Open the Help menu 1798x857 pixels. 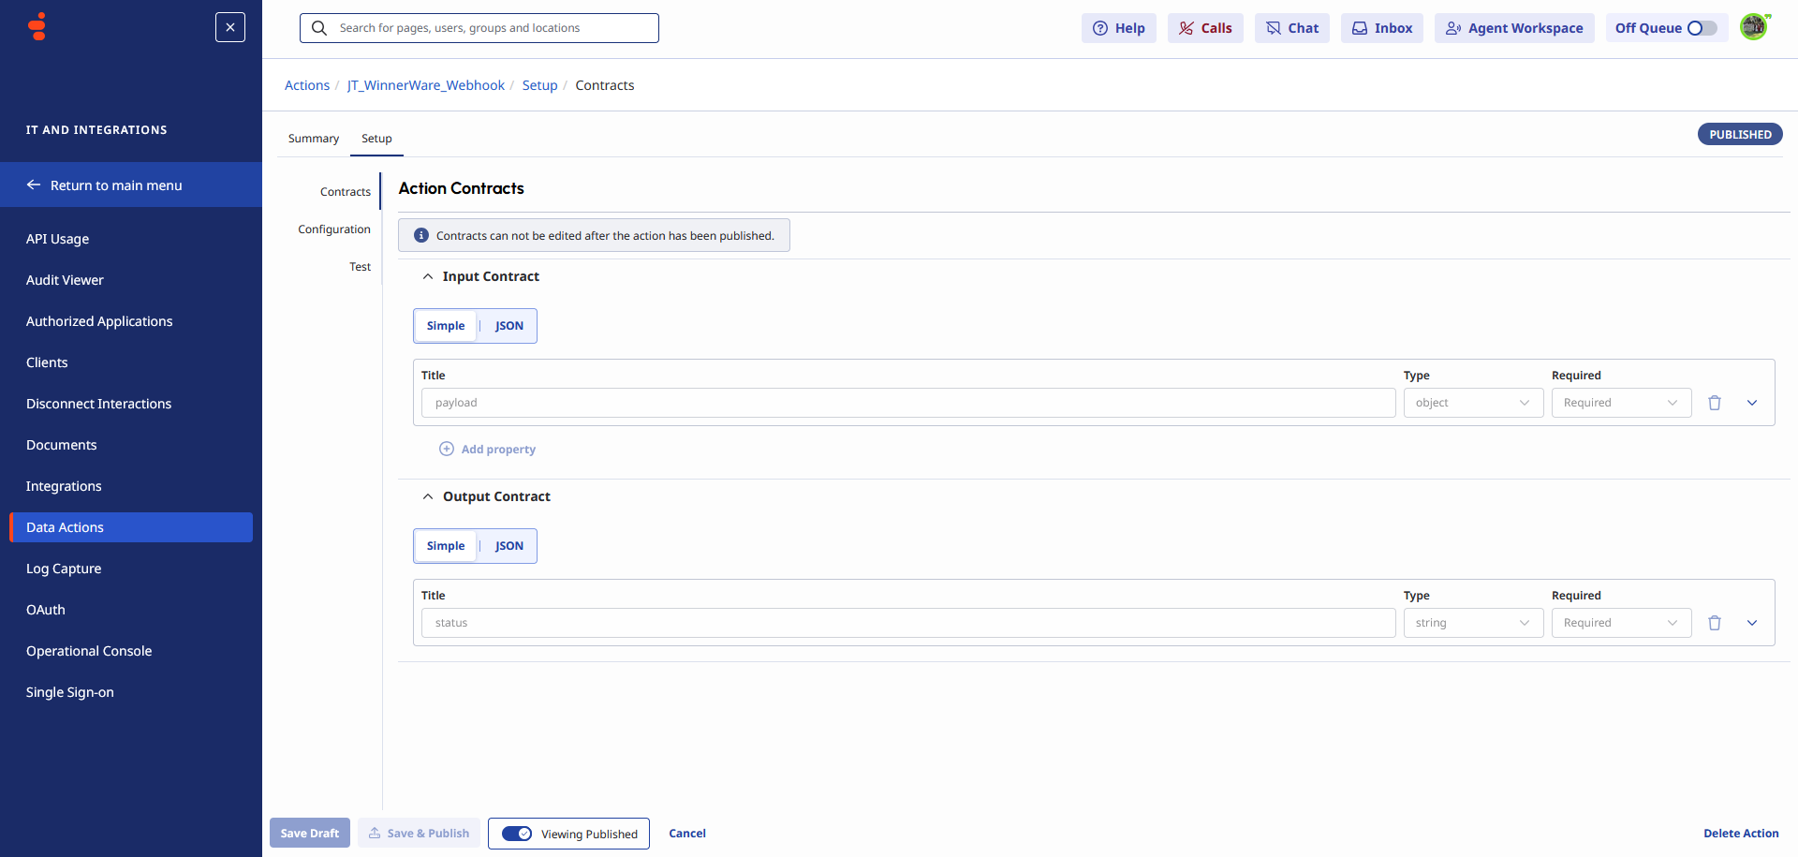(x=1118, y=27)
